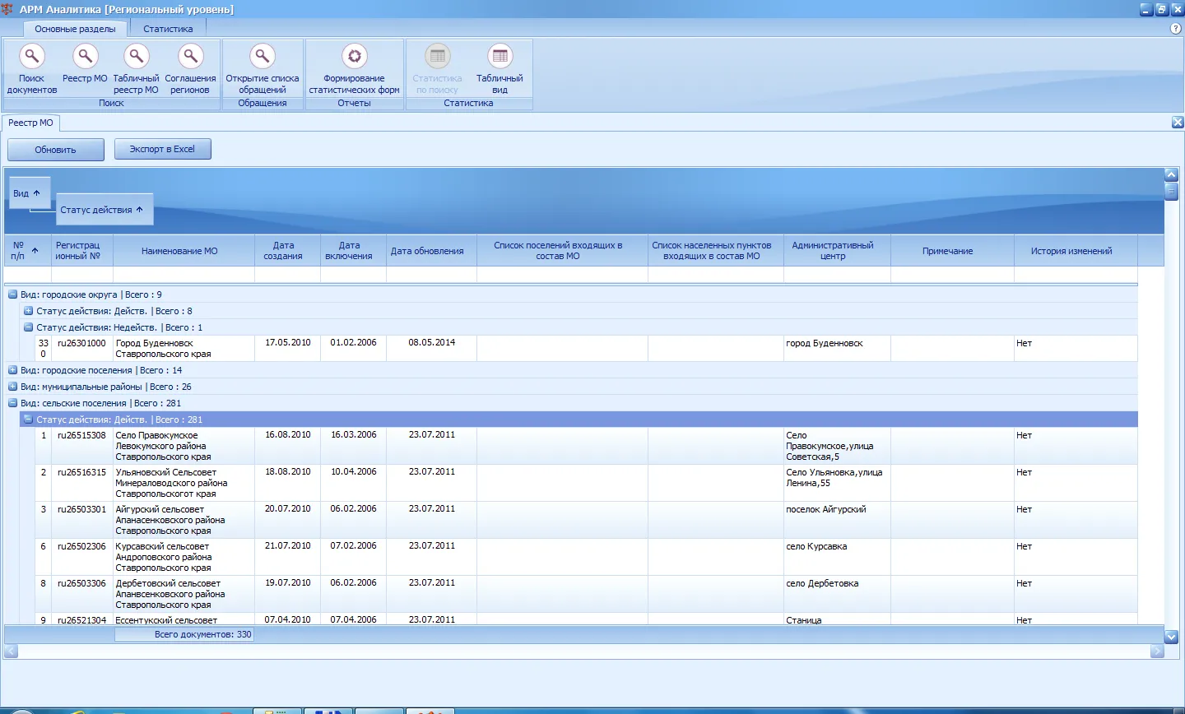Viewport: 1185px width, 714px height.
Task: Select row ru26502306 Курсавский сельсовет
Action: (586, 557)
